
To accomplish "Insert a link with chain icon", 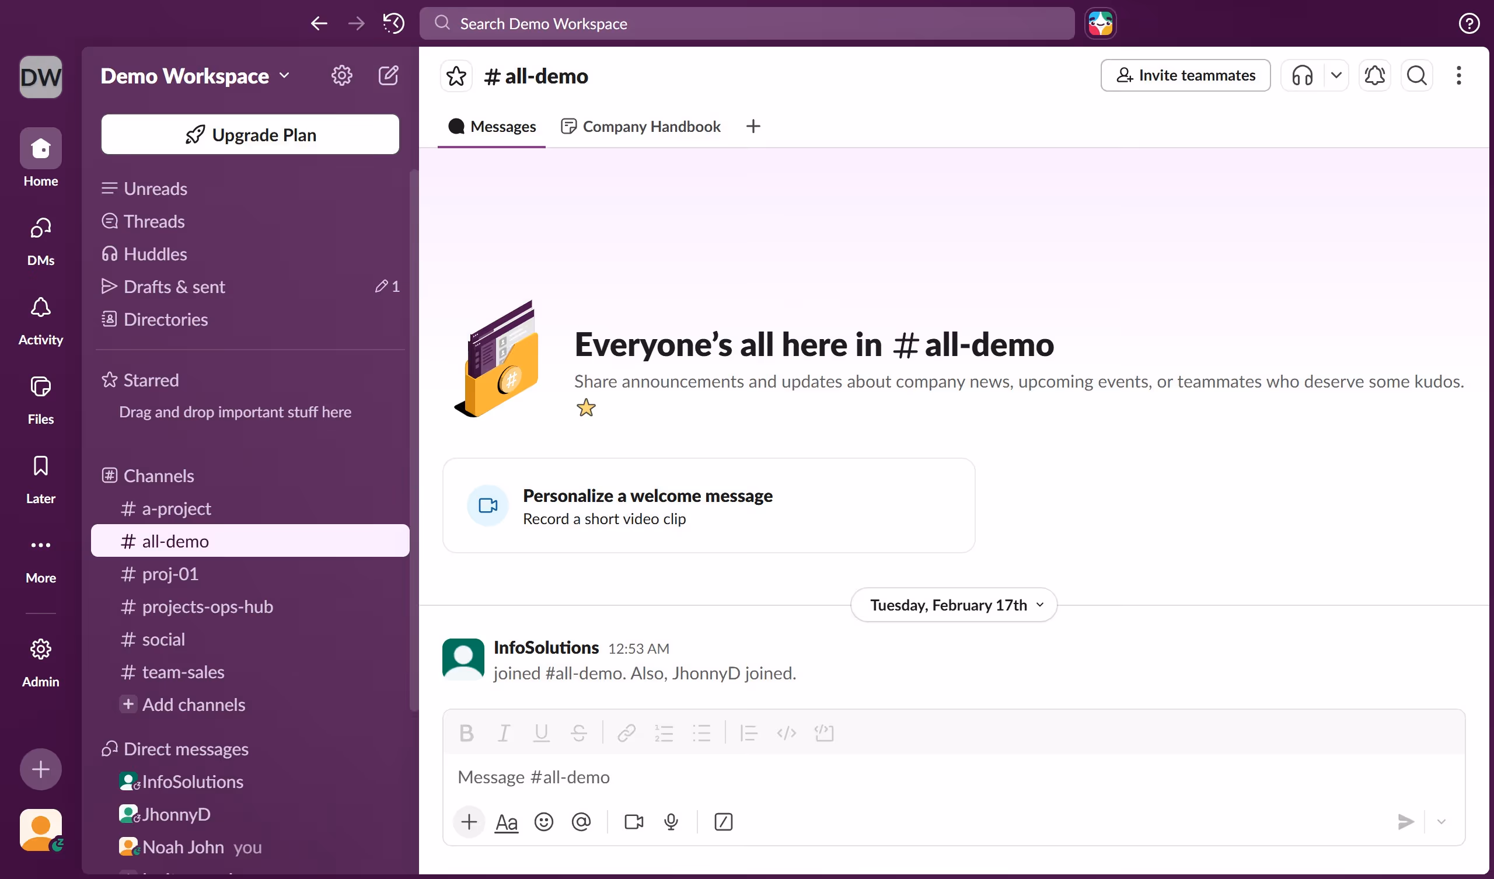I will pyautogui.click(x=626, y=733).
